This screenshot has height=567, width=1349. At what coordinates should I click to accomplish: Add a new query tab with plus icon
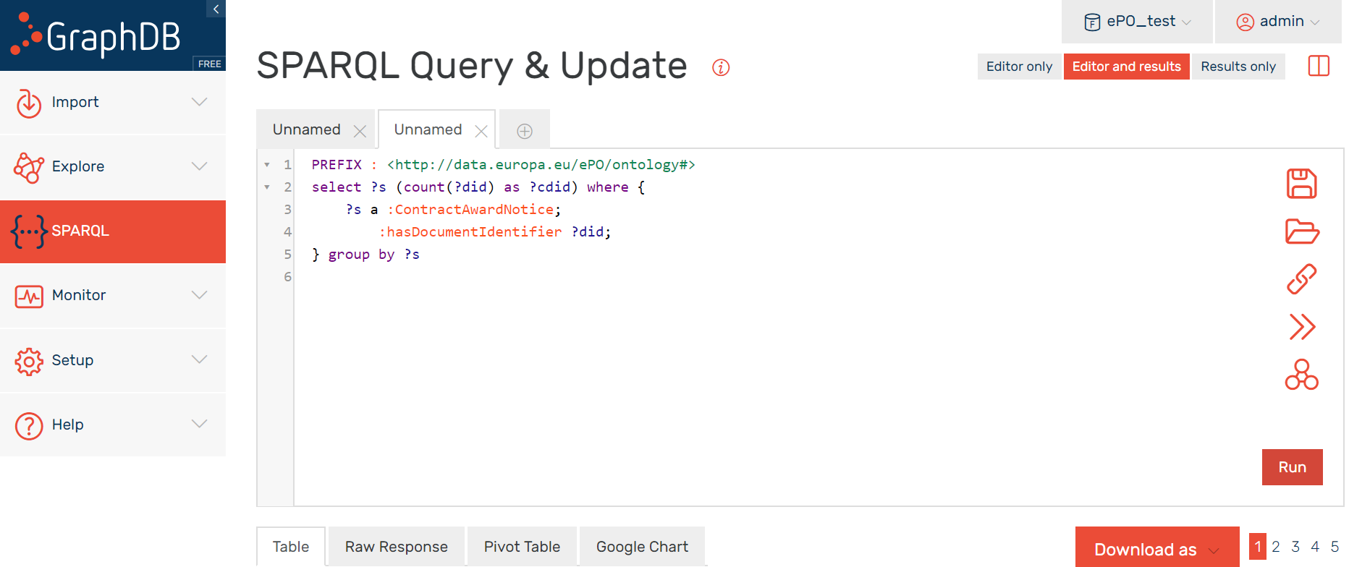[x=525, y=131]
